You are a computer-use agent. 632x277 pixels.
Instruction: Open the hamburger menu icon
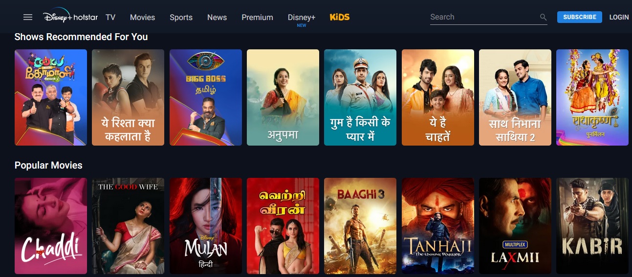point(28,17)
